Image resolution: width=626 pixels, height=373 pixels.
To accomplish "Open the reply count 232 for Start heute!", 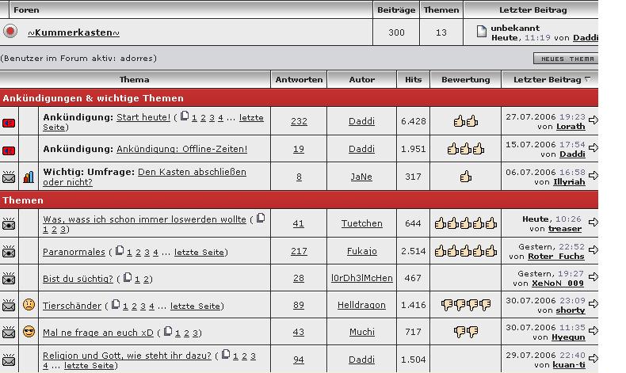I will (x=299, y=121).
